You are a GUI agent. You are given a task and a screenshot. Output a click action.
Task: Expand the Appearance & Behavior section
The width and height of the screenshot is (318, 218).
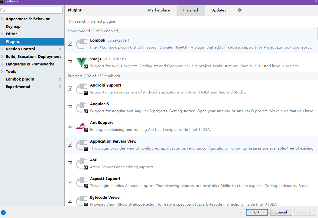2,19
